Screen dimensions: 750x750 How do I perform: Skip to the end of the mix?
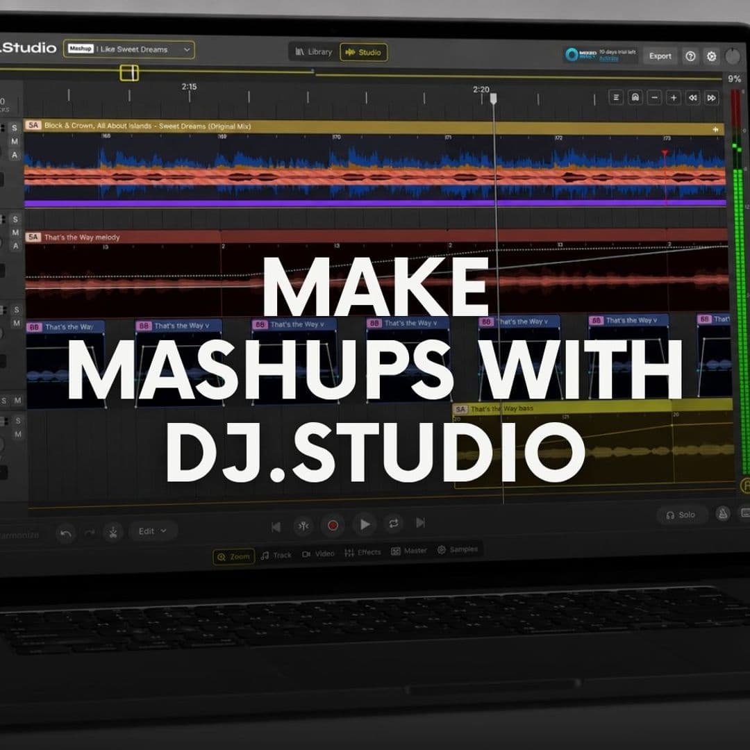click(420, 522)
